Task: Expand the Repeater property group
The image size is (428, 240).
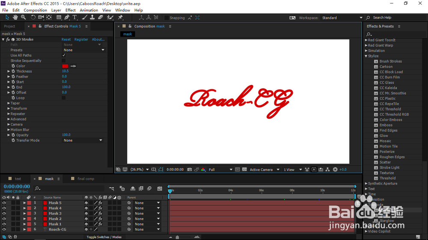Action: coord(9,114)
